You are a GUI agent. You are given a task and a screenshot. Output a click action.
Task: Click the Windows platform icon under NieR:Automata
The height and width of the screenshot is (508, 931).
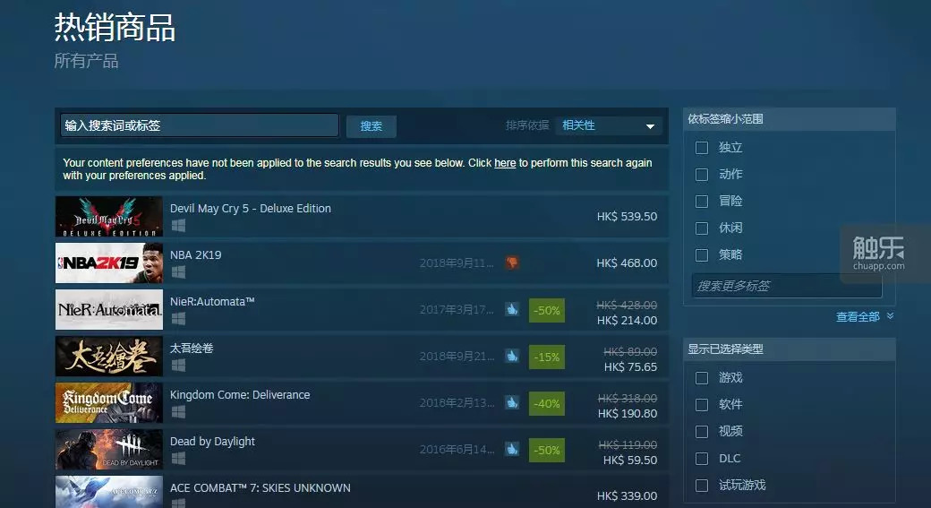(178, 319)
